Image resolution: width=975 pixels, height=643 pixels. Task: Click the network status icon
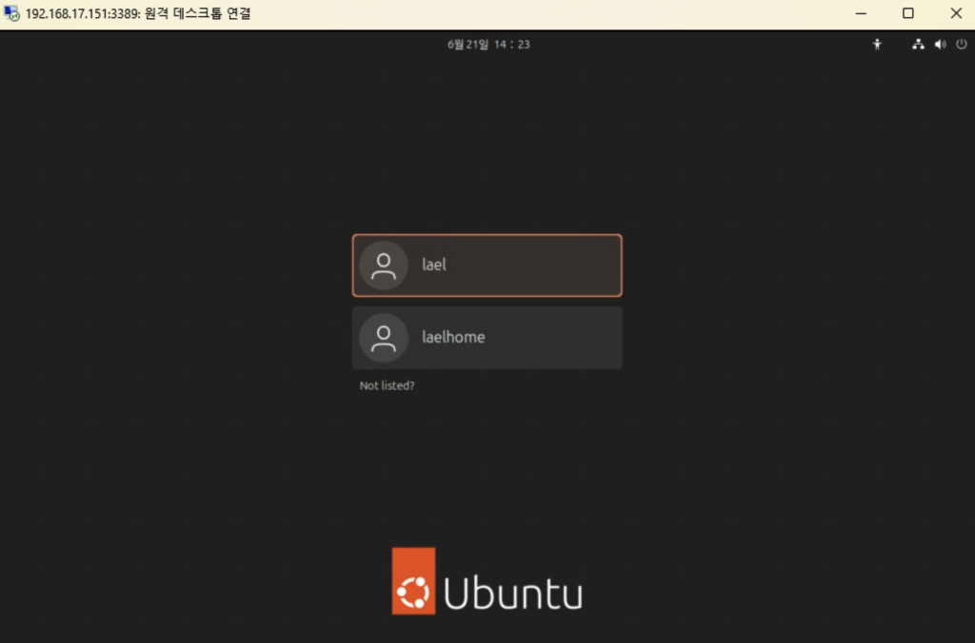pyautogui.click(x=918, y=44)
